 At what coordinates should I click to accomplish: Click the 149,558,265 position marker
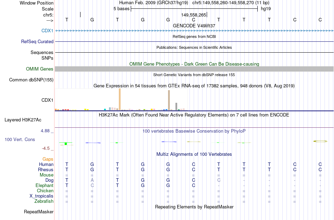pyautogui.click(x=194, y=15)
